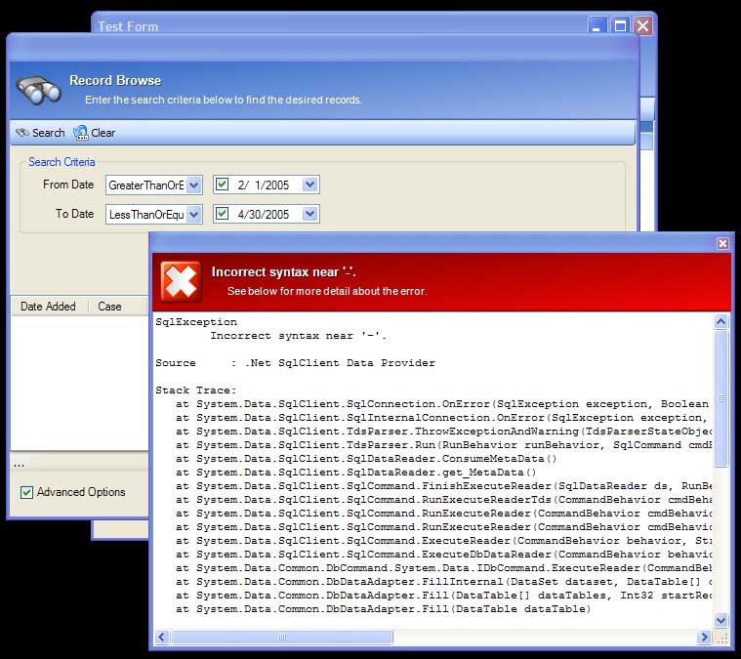Click the large binoculars Record Browse icon
741x659 pixels.
[x=39, y=90]
